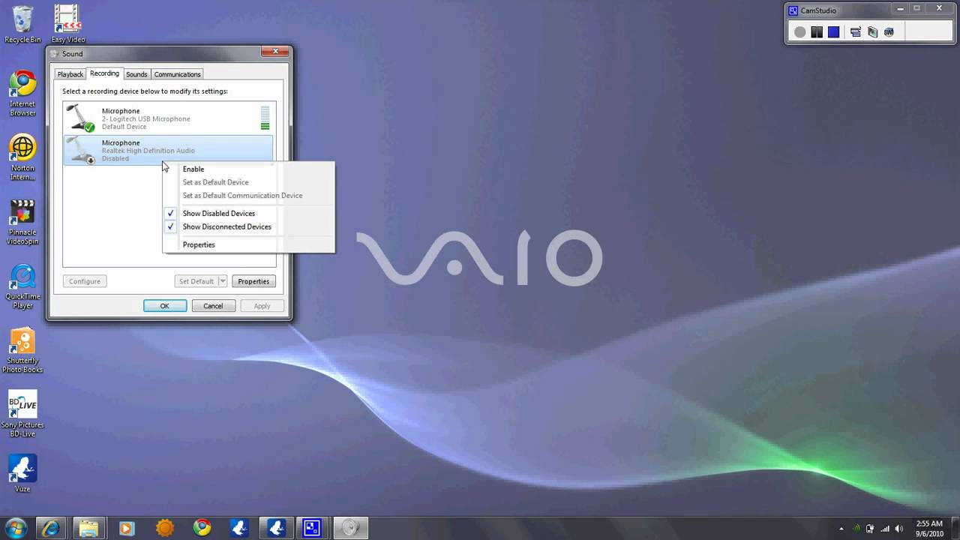Screen dimensions: 960x540
Task: Select the Logitech USB Microphone device
Action: 169,118
